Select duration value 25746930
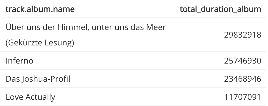This screenshot has height=106, width=268. point(242,61)
